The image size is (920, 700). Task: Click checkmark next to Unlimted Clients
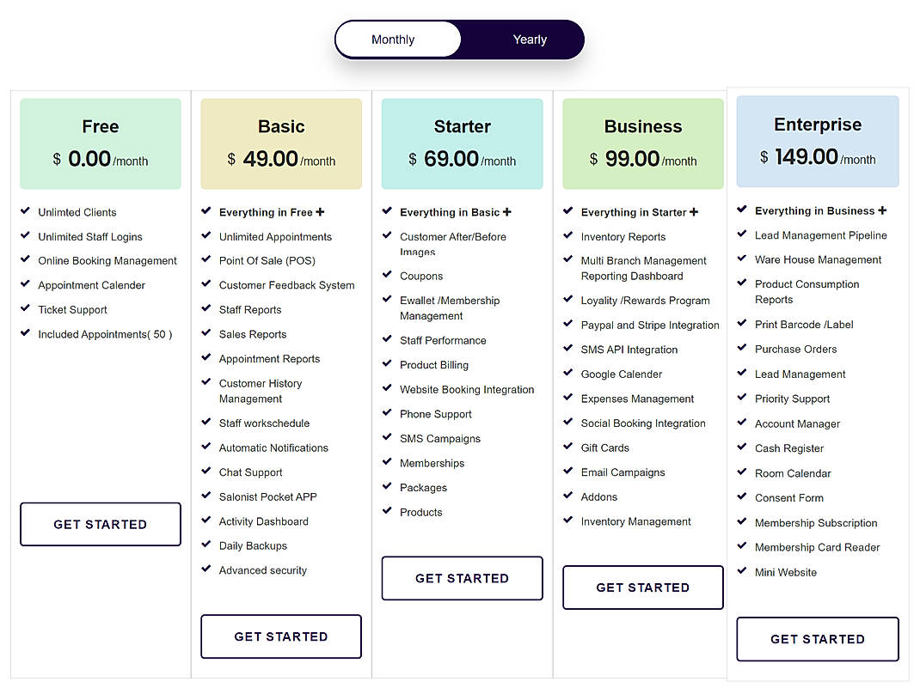coord(25,211)
